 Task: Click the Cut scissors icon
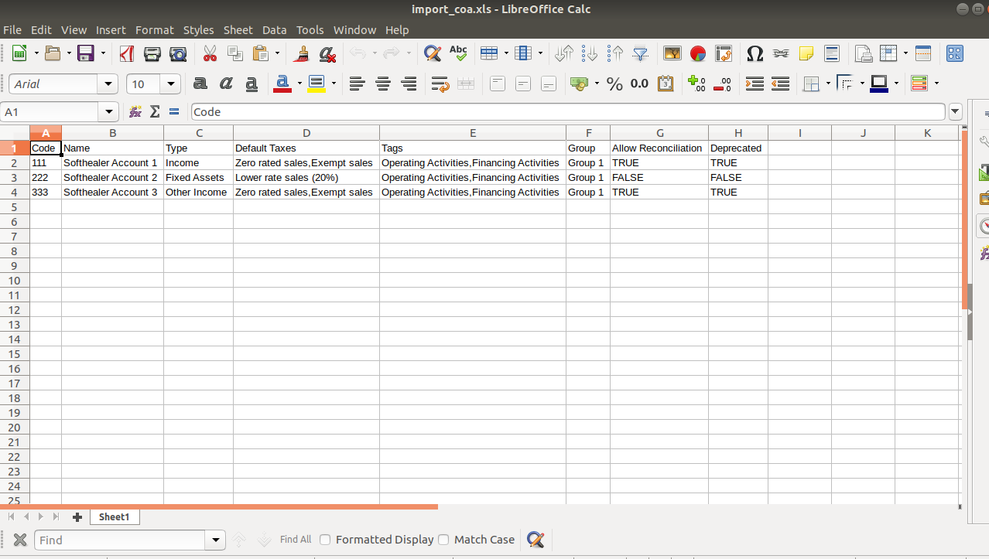(x=210, y=53)
